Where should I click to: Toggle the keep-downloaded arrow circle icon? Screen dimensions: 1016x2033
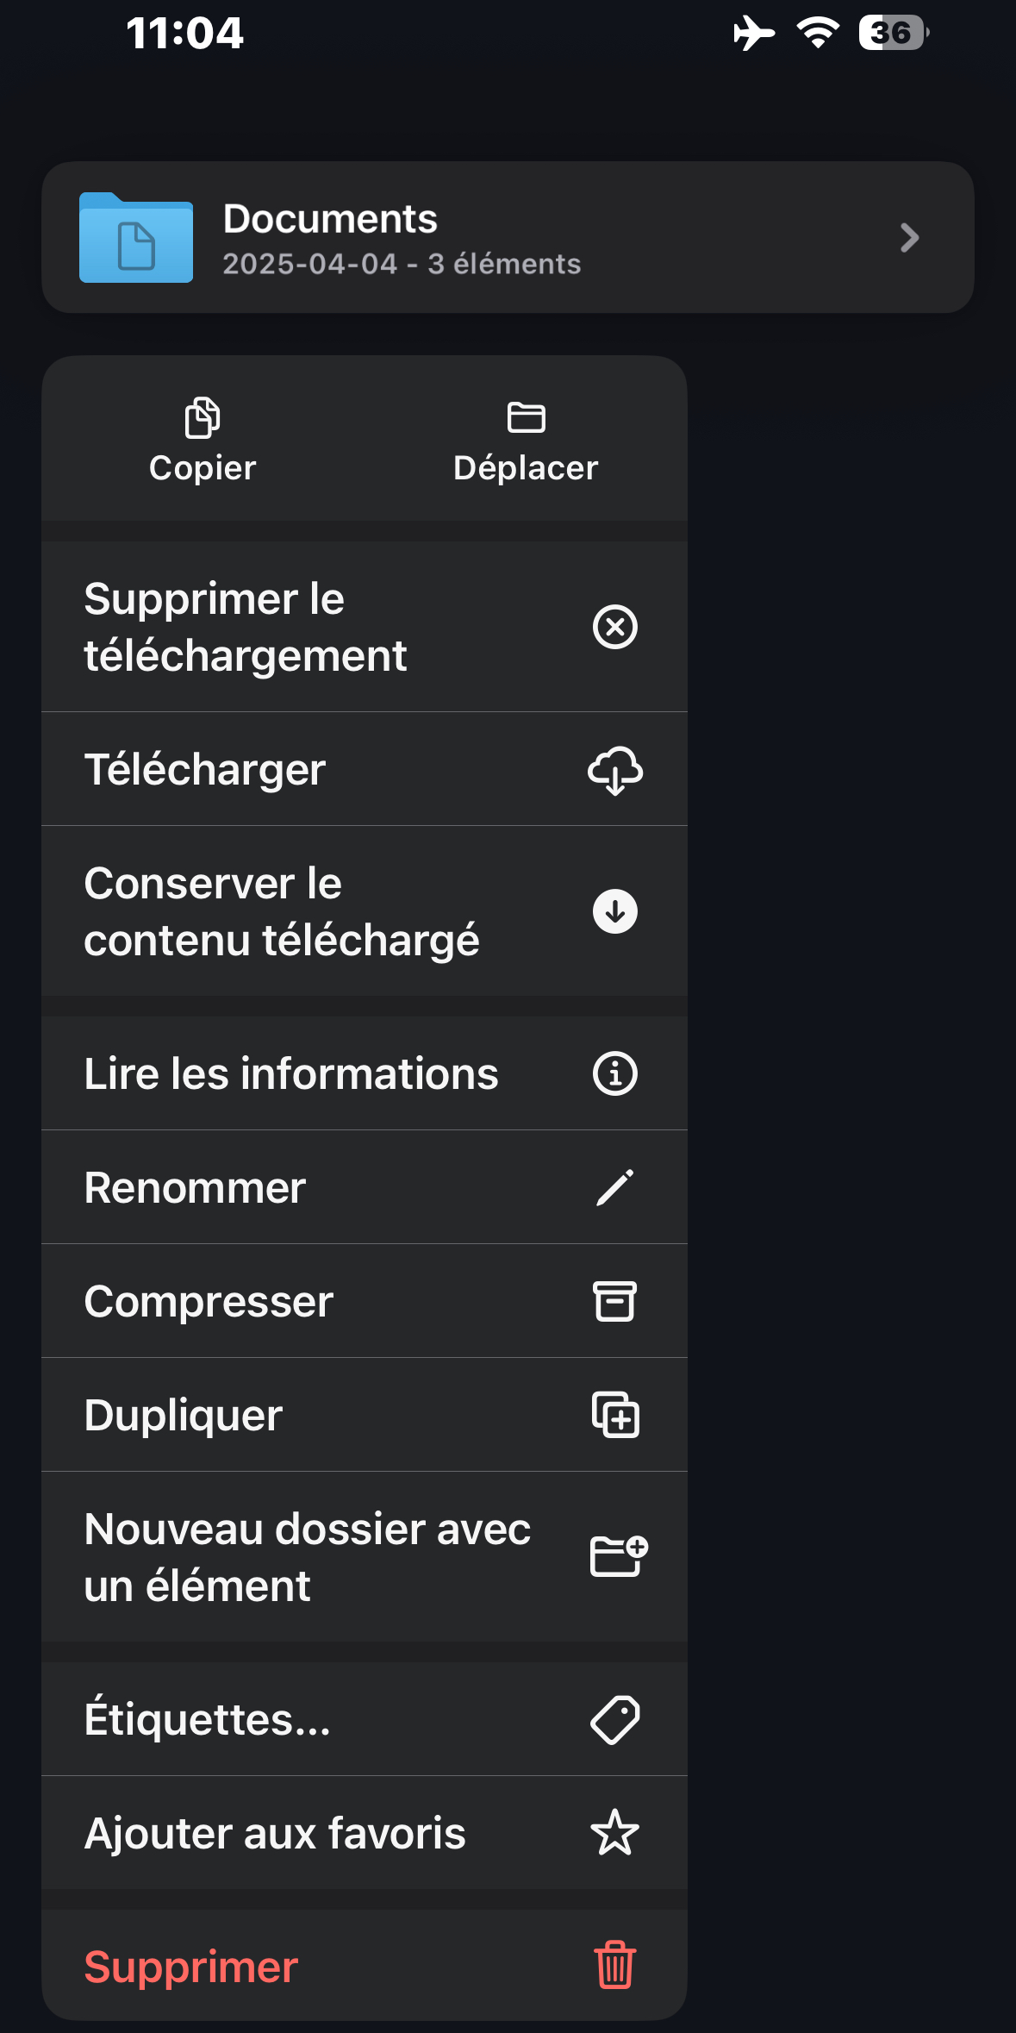(x=614, y=911)
